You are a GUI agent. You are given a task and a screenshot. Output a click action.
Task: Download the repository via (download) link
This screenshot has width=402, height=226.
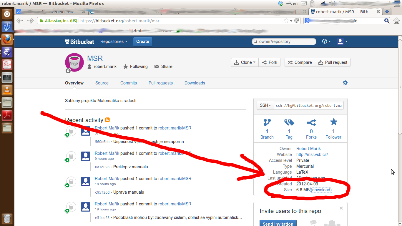coord(321,190)
